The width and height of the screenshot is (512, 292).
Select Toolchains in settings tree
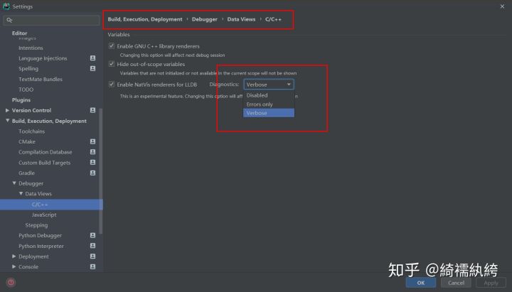(32, 131)
